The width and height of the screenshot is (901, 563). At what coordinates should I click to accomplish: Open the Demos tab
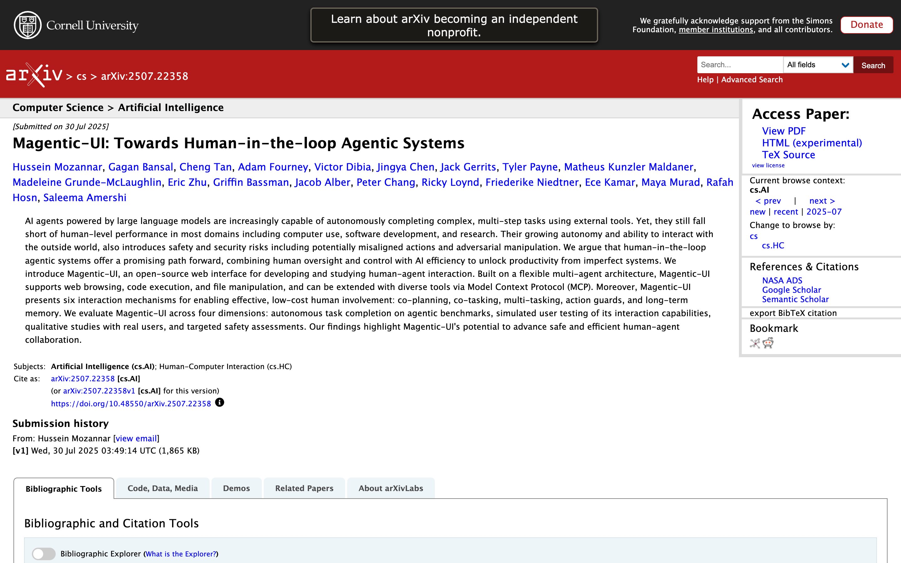coord(237,488)
